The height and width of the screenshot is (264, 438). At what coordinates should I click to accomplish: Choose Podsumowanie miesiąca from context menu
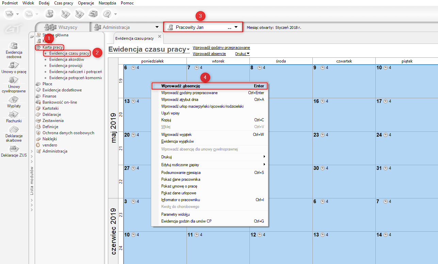click(210, 173)
